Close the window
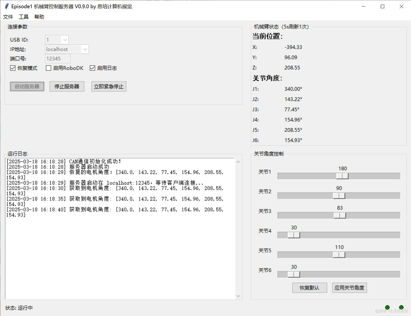 pyautogui.click(x=401, y=6)
